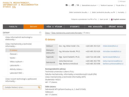Click the search text field
129x97 pixels.
20,87
